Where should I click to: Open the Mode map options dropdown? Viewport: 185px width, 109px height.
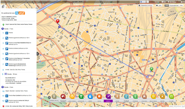[x=181, y=5]
